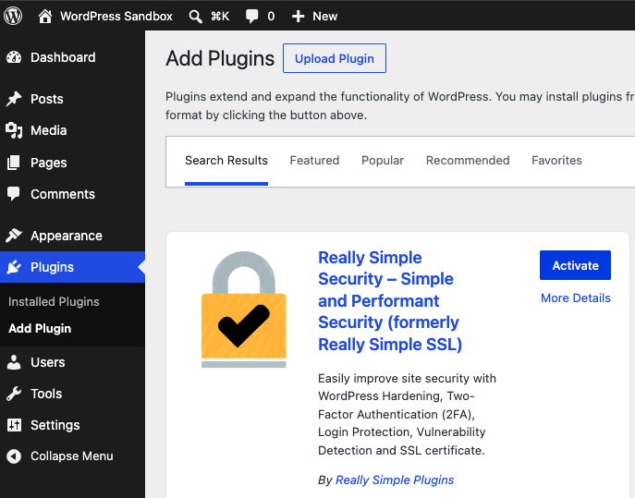Click the Add Plugins page heading
This screenshot has height=498, width=635.
tap(220, 59)
